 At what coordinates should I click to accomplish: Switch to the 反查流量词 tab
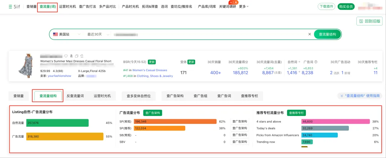75,96
